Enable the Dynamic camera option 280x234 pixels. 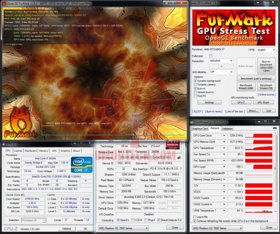click(195, 85)
